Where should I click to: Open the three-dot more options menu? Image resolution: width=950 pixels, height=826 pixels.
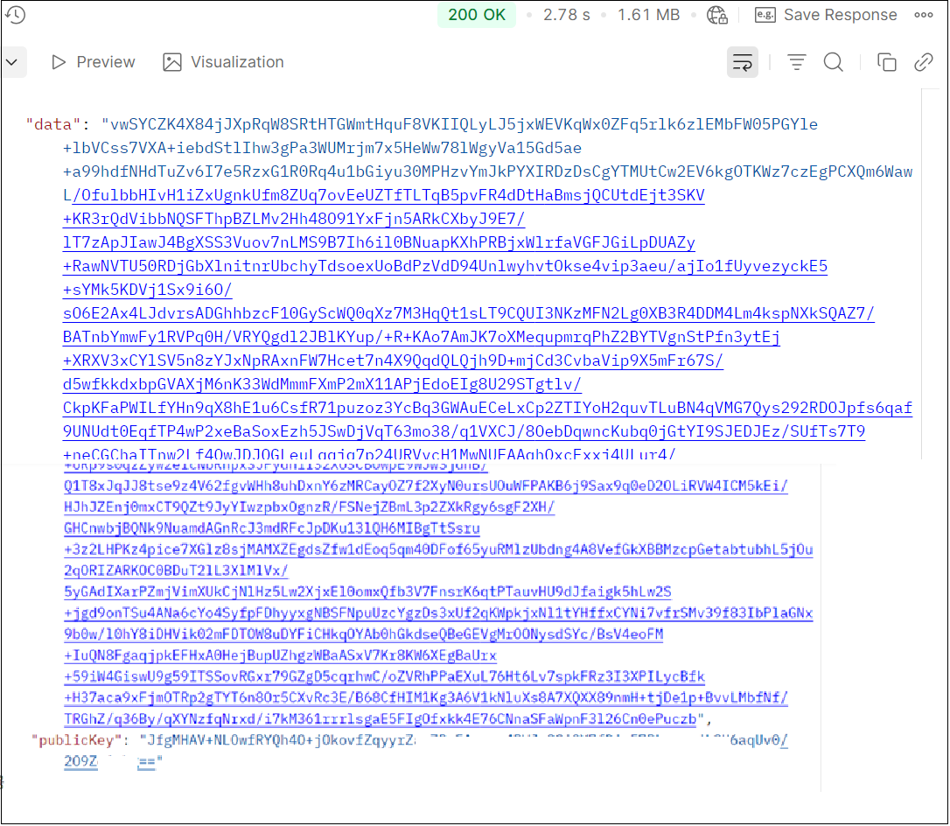click(x=924, y=15)
